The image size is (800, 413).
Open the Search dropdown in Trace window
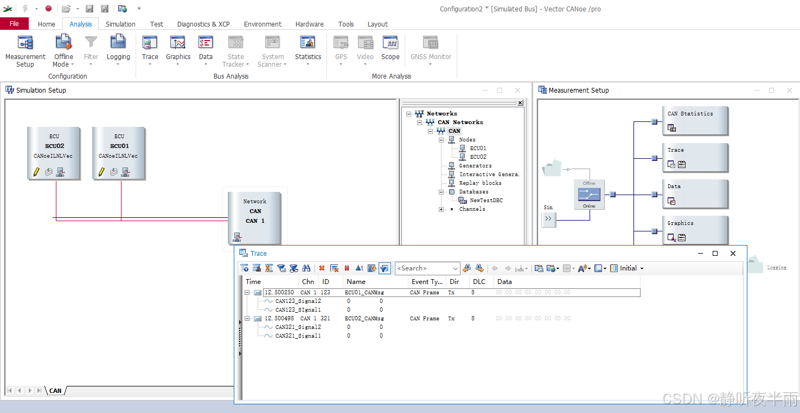455,268
